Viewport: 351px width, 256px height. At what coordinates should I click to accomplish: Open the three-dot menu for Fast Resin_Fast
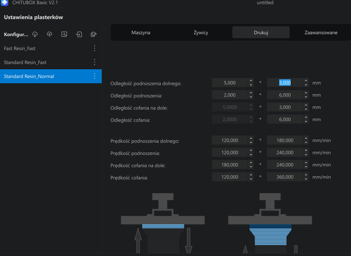click(94, 48)
